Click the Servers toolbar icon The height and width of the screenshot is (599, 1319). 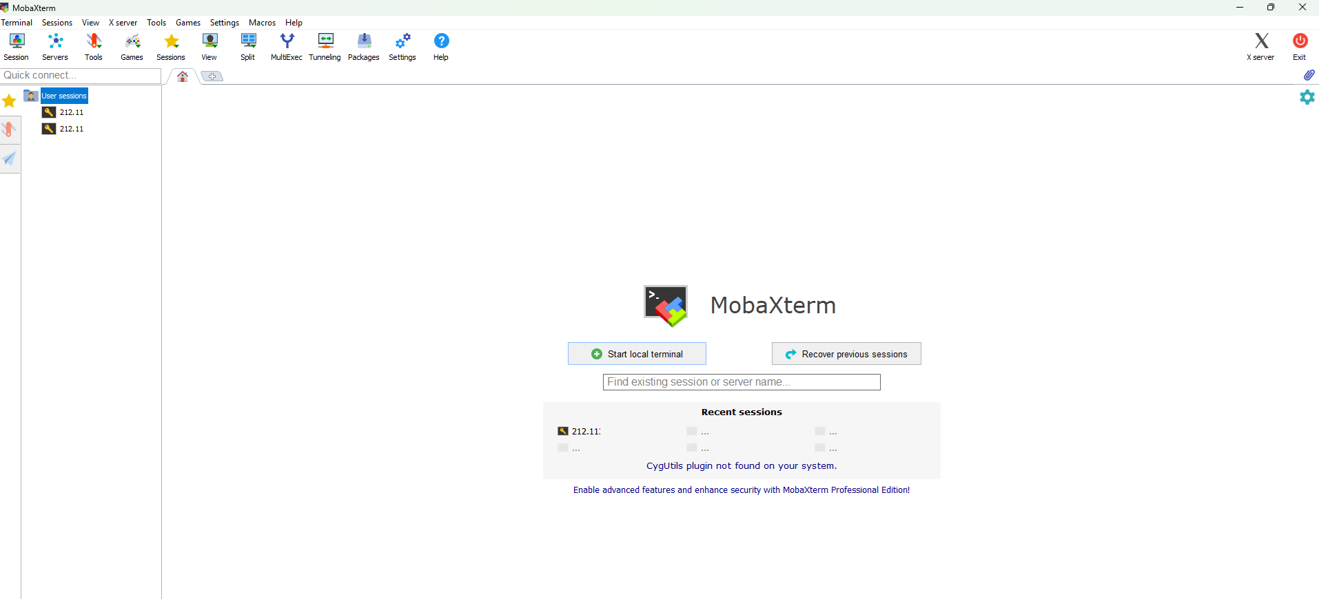[55, 47]
